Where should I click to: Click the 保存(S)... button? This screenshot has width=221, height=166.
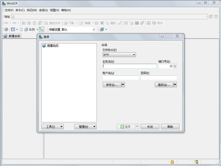tap(112, 85)
